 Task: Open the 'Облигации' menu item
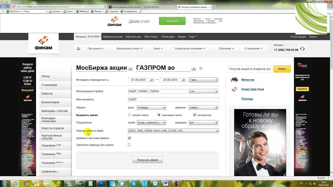tap(168, 37)
